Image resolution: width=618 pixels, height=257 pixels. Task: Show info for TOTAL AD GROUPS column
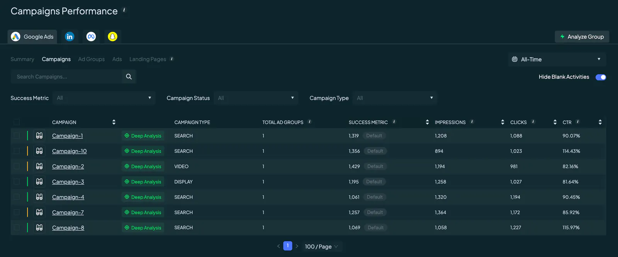[x=309, y=122]
